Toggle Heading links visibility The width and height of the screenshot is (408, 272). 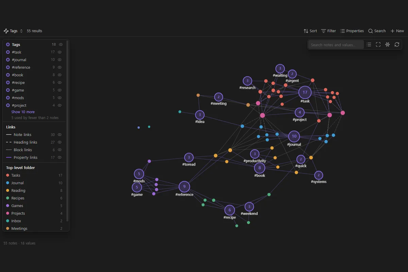click(60, 142)
